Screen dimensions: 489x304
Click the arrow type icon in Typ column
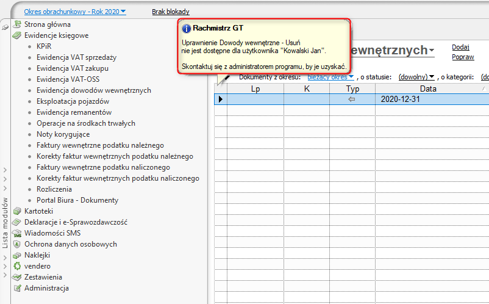pyautogui.click(x=352, y=100)
